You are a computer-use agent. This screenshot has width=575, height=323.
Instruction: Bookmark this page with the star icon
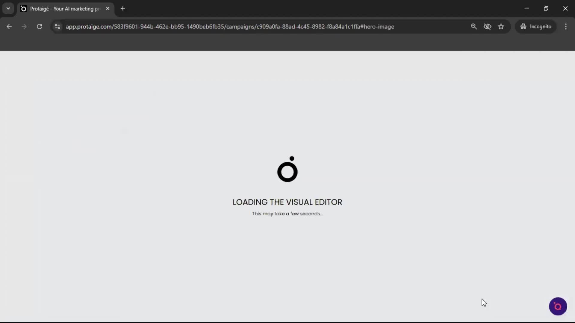point(501,27)
